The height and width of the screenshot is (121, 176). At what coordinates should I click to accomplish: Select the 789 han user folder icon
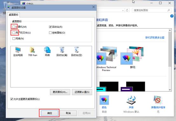[33, 52]
